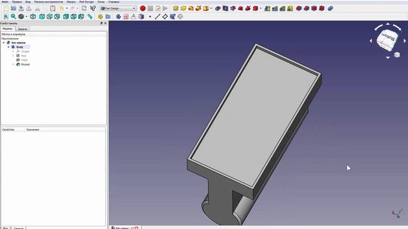
Task: Close the combo panel
Action: point(105,23)
